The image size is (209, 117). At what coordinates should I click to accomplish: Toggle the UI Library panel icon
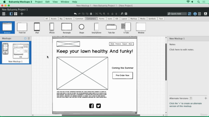pos(189,14)
